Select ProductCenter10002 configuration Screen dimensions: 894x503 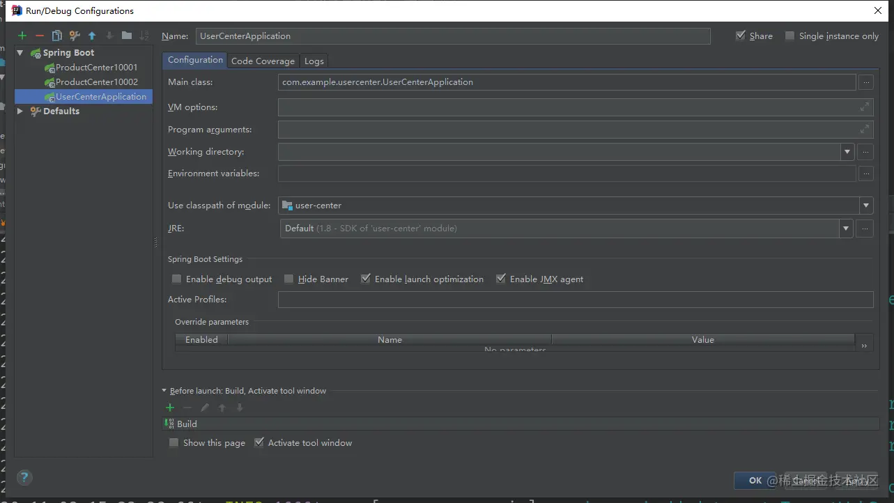[97, 82]
